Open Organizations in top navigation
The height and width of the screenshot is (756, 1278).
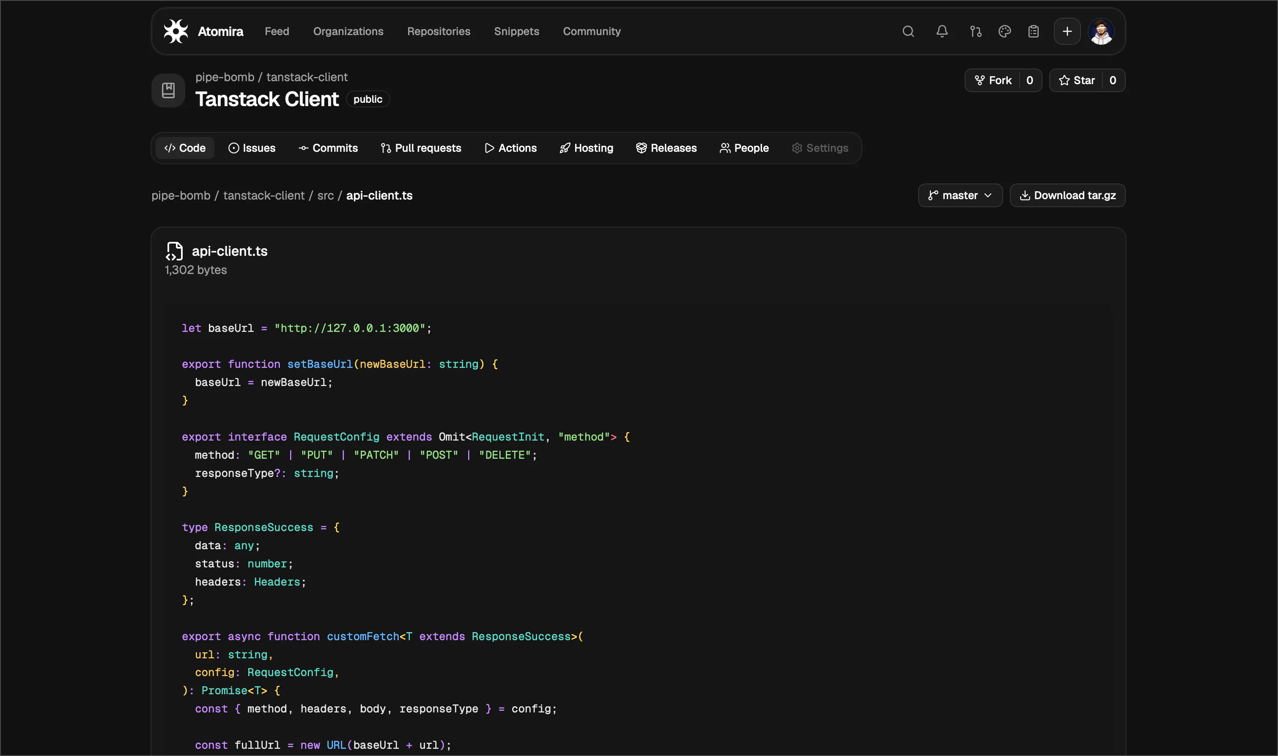[x=348, y=32]
